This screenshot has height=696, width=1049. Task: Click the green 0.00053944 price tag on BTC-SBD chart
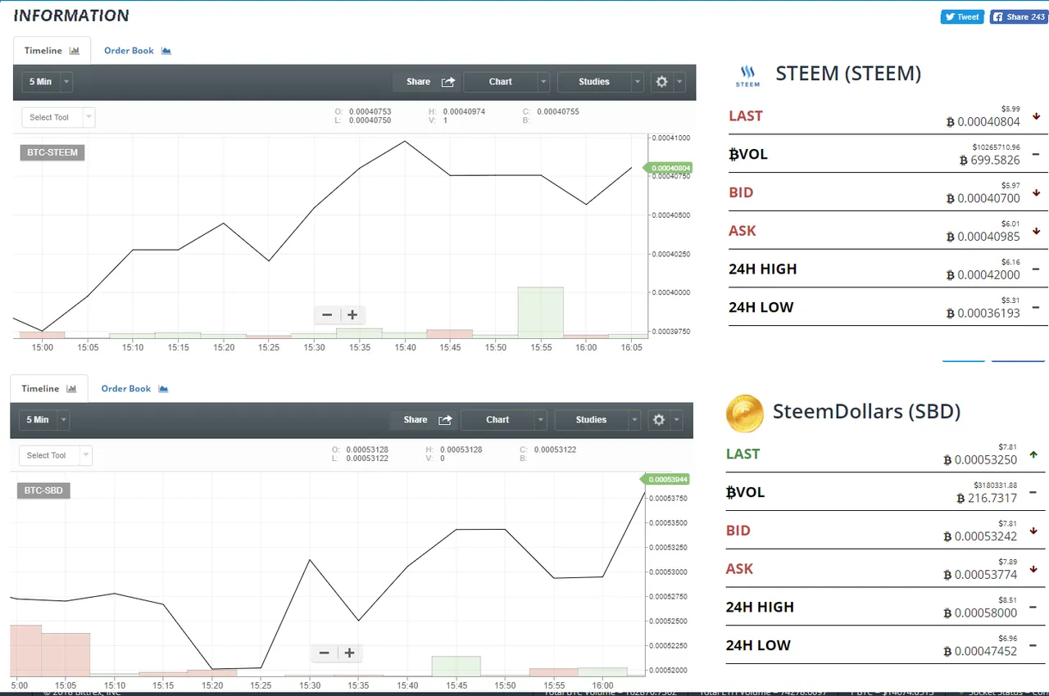pyautogui.click(x=665, y=479)
